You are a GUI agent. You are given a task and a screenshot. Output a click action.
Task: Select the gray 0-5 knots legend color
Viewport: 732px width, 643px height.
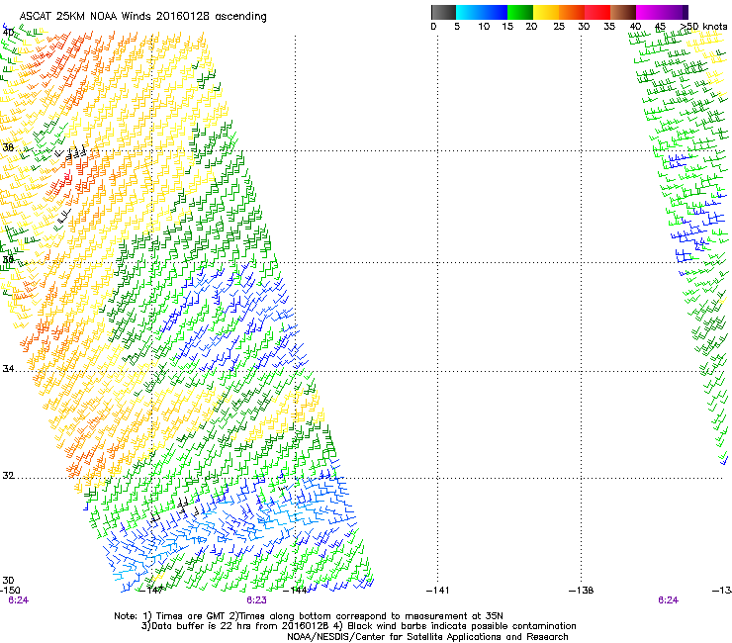coord(443,12)
